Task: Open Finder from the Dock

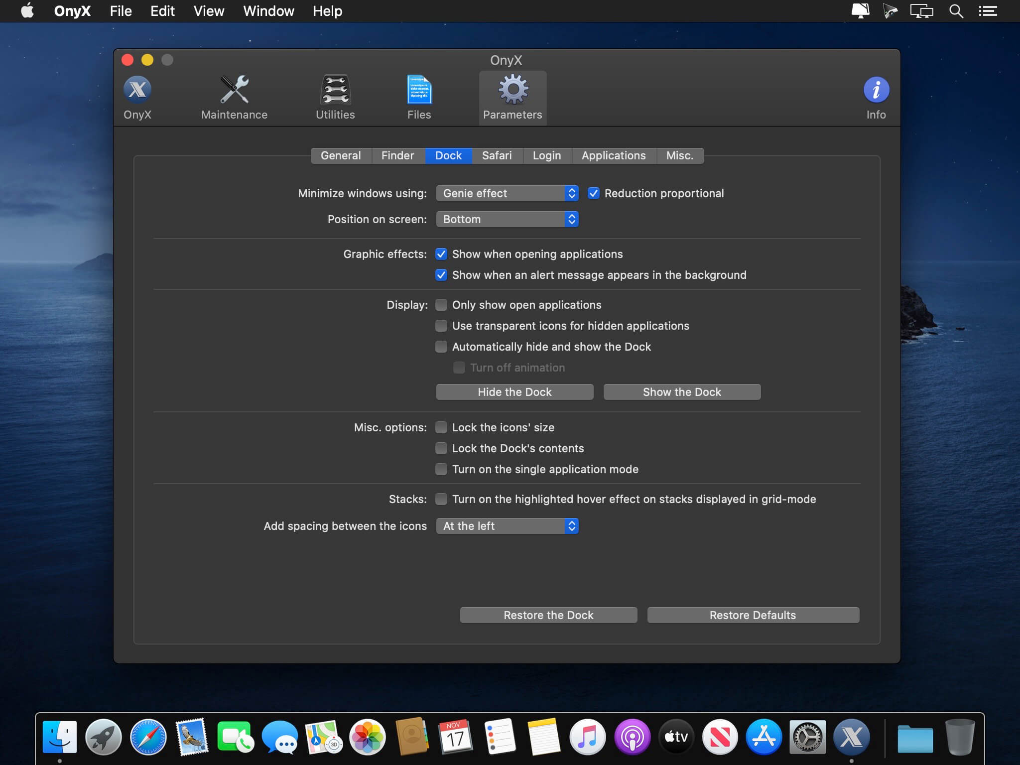Action: tap(60, 737)
